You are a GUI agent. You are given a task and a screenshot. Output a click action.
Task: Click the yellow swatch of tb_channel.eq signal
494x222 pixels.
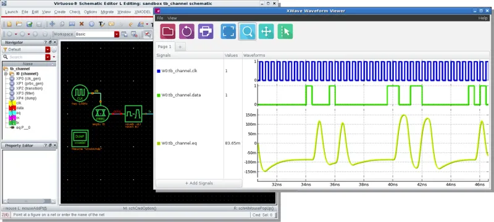click(x=159, y=144)
